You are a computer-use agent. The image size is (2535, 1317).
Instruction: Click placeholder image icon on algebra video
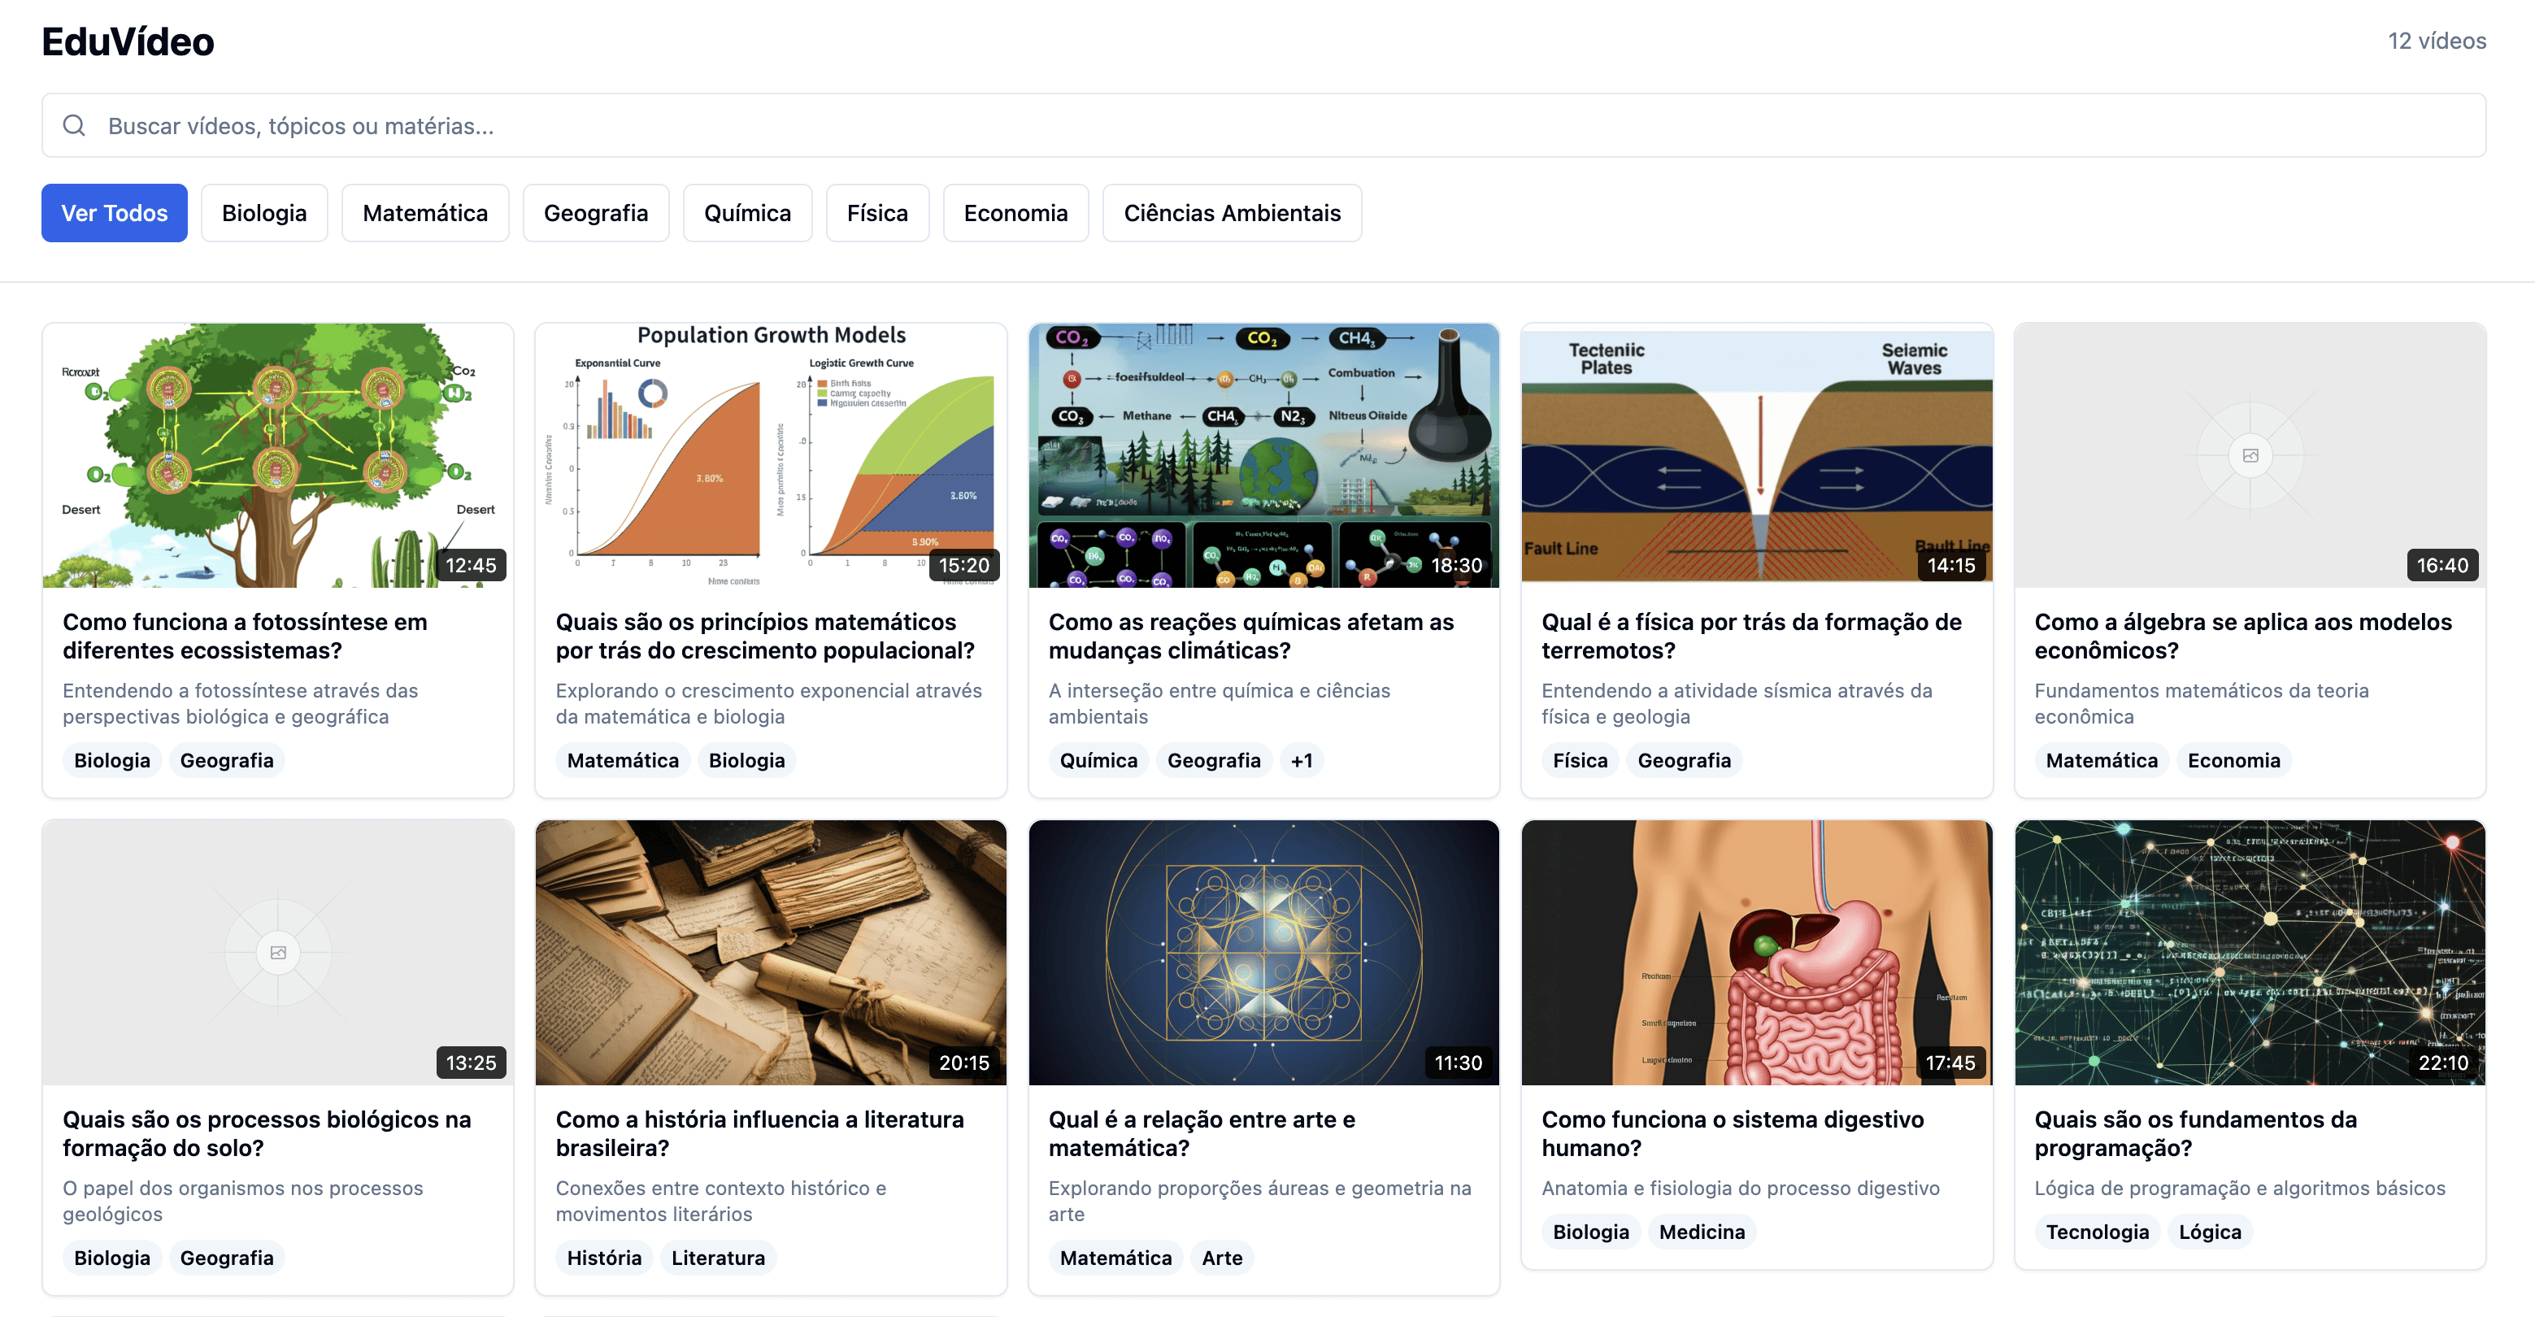click(x=2250, y=454)
